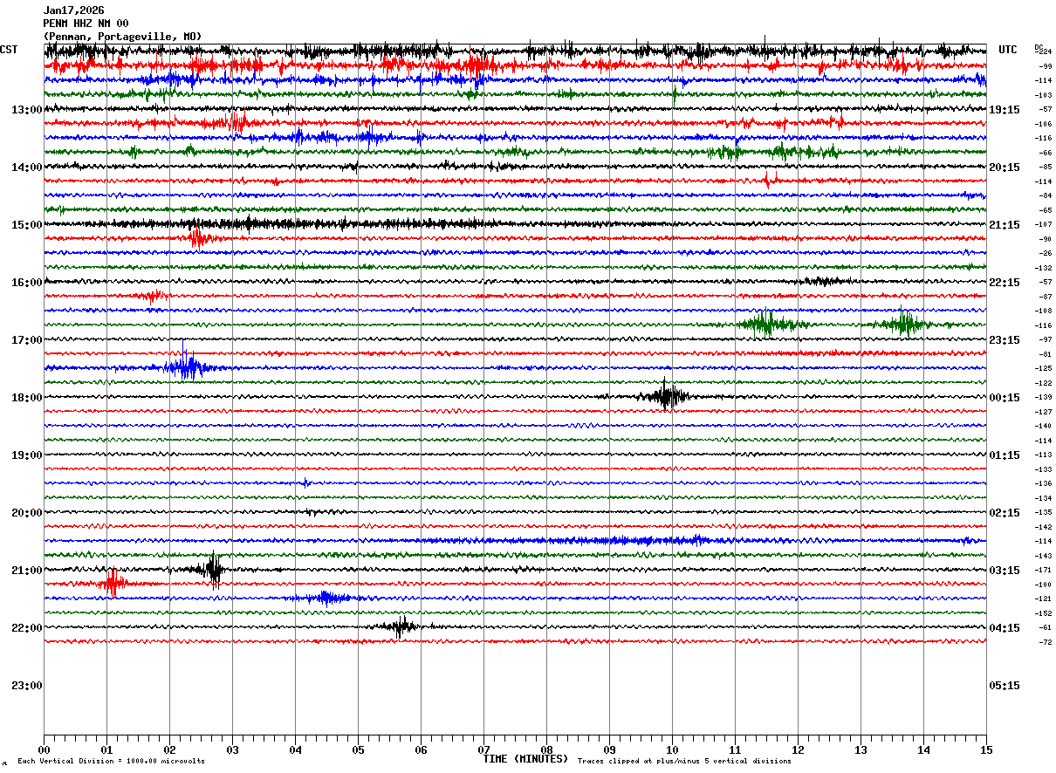Image resolution: width=1056 pixels, height=773 pixels.
Task: Click the black event burst on the 22:00 trace
Action: [x=401, y=626]
